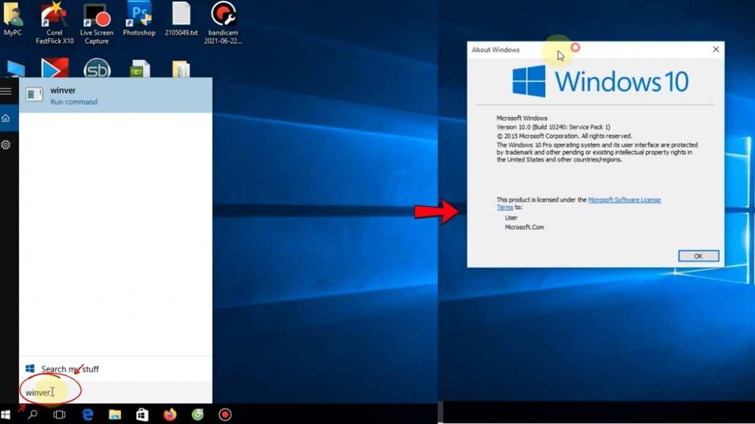
Task: Open the Windows Start button
Action: tap(6, 415)
